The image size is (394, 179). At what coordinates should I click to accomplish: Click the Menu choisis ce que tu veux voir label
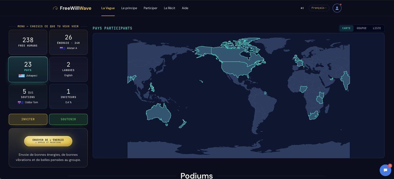click(x=48, y=26)
